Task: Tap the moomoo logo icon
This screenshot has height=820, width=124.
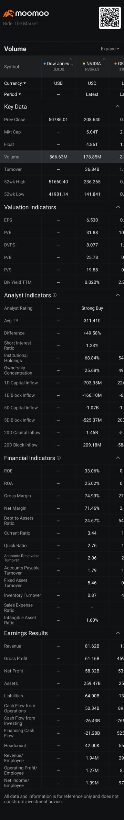Action: [8, 13]
